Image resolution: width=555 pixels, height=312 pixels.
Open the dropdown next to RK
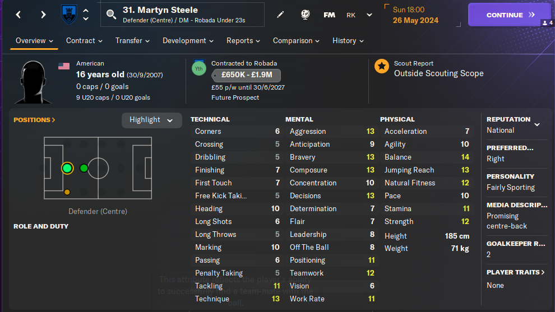coord(369,15)
